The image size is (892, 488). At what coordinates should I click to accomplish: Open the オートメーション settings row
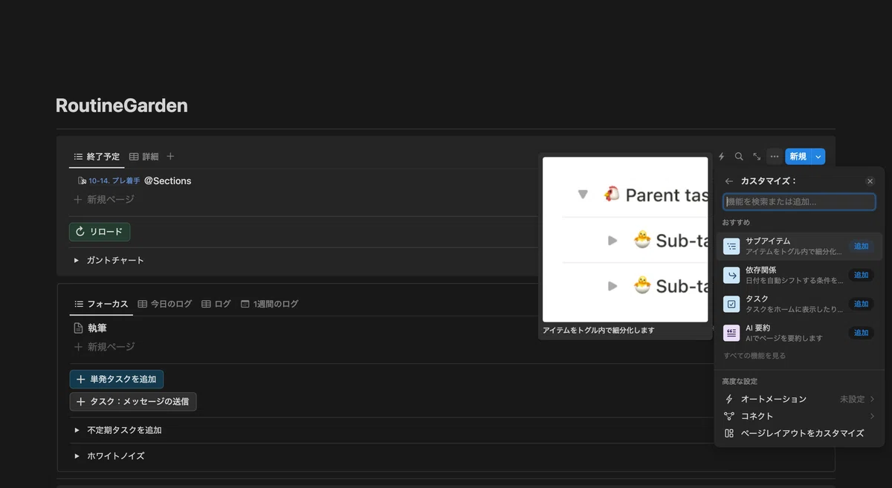pyautogui.click(x=799, y=399)
